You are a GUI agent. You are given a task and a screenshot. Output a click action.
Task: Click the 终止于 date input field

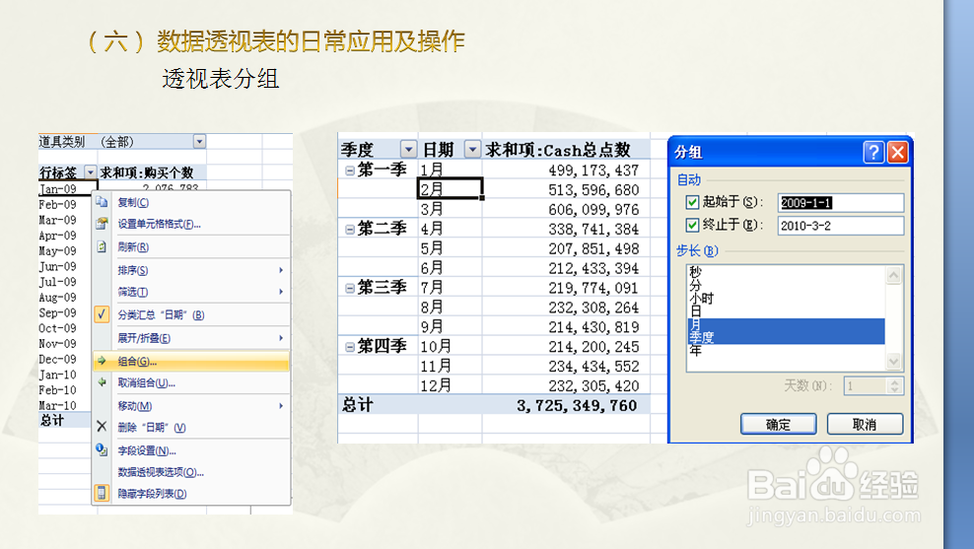click(x=840, y=226)
